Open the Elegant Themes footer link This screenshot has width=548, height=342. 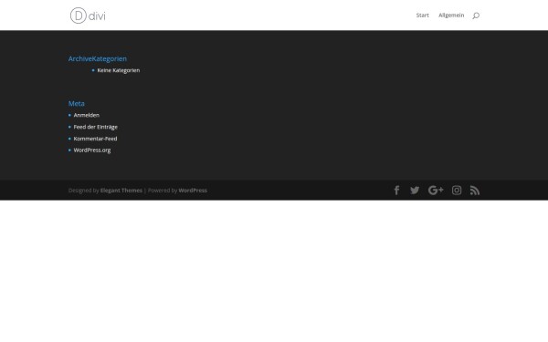(121, 191)
